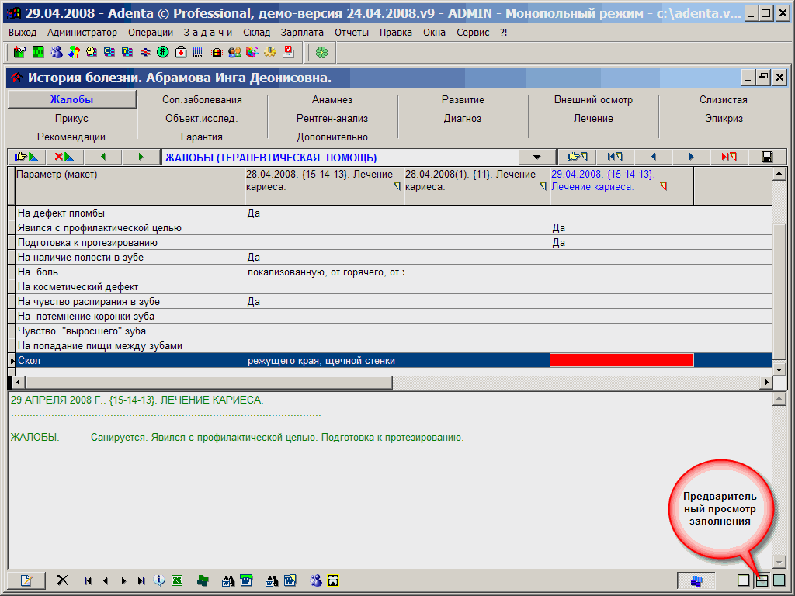The image size is (795, 596).
Task: Open the Зарплата menu
Action: point(303,33)
